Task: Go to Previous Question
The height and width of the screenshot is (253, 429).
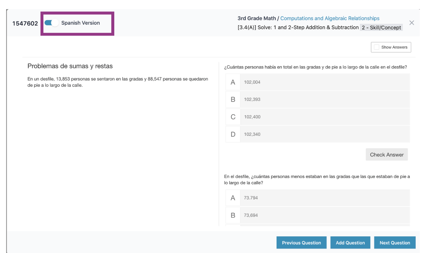Action: click(301, 243)
